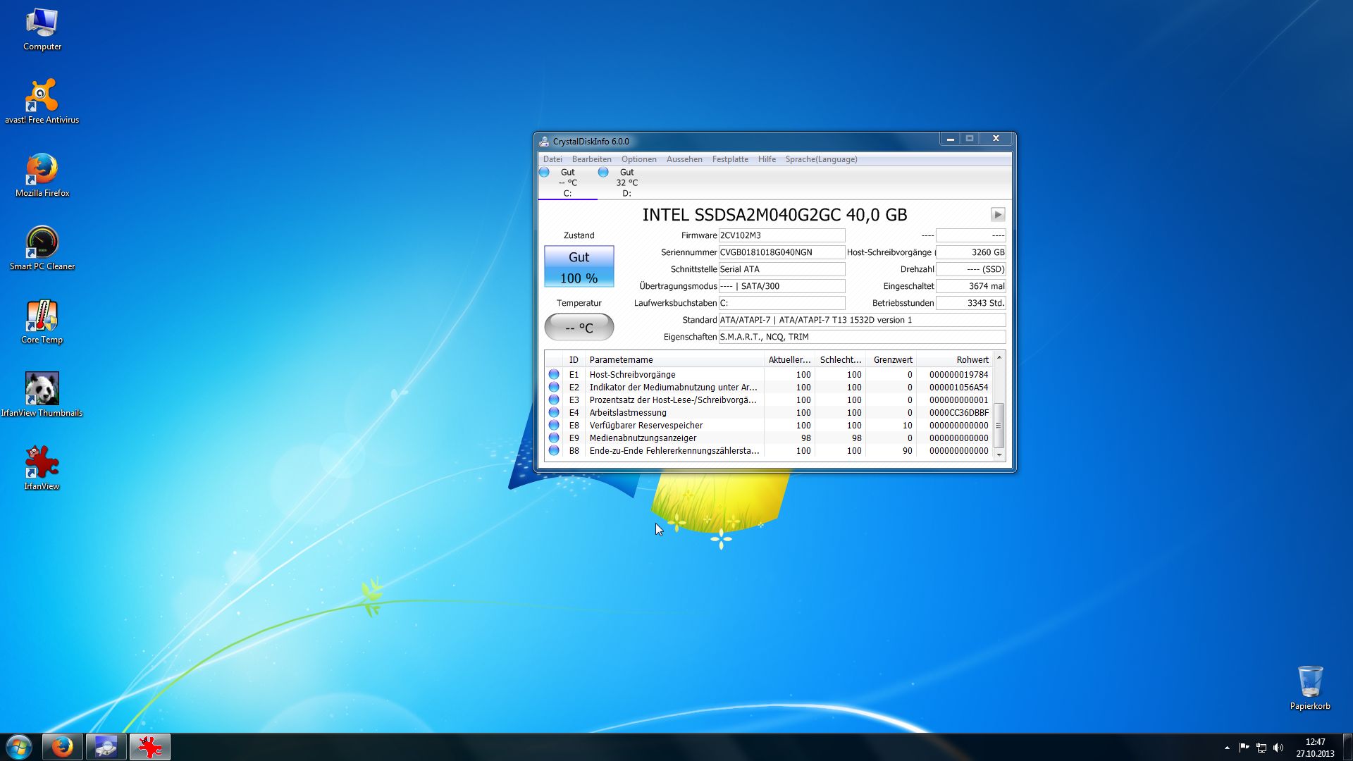Image resolution: width=1353 pixels, height=761 pixels.
Task: Switch to drive D: disk tab
Action: click(x=626, y=182)
